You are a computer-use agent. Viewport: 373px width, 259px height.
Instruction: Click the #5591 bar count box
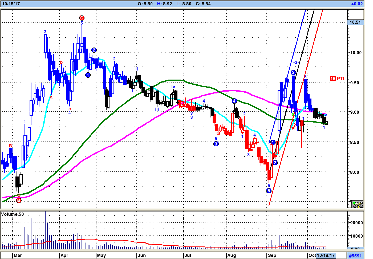click(356, 256)
